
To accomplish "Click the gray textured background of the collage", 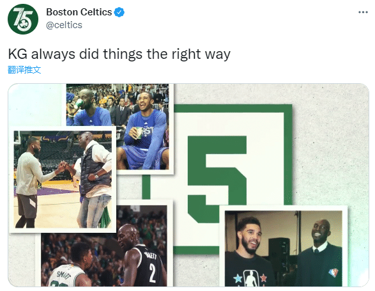I will [330, 144].
